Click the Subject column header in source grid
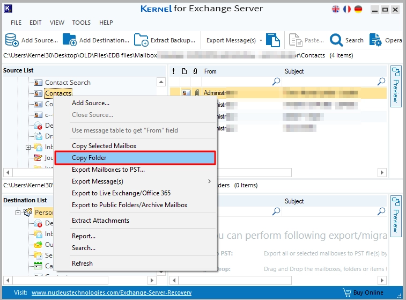Viewport: 406px width, 300px height. pyautogui.click(x=294, y=71)
